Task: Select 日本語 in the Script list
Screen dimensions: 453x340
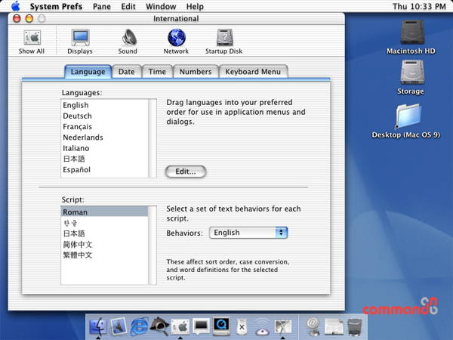Action: pyautogui.click(x=105, y=233)
